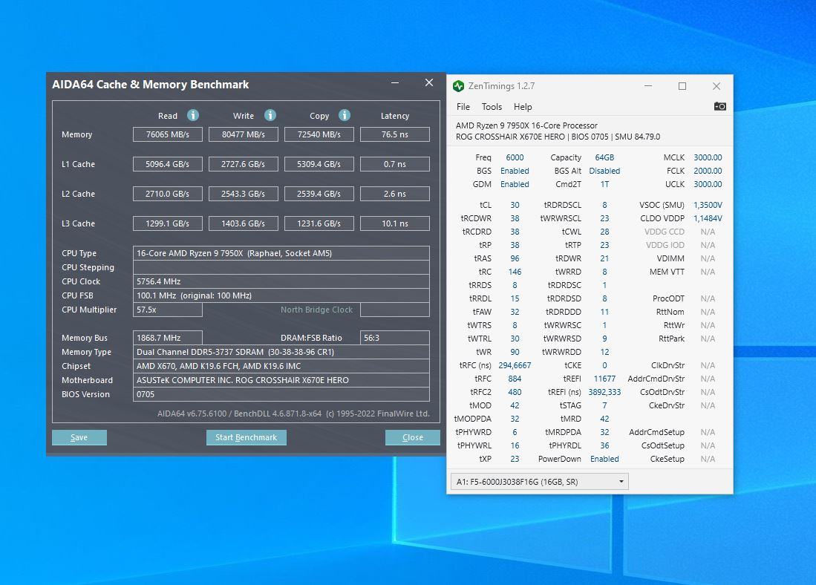Click the L3 Cache Read value 1299.1 GB/s
The image size is (816, 585).
(x=168, y=223)
